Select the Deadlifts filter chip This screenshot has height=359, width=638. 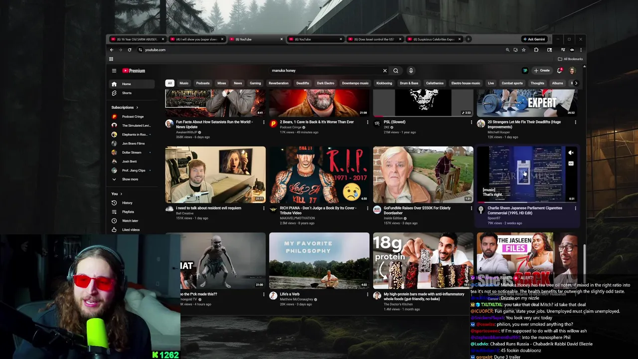(303, 83)
